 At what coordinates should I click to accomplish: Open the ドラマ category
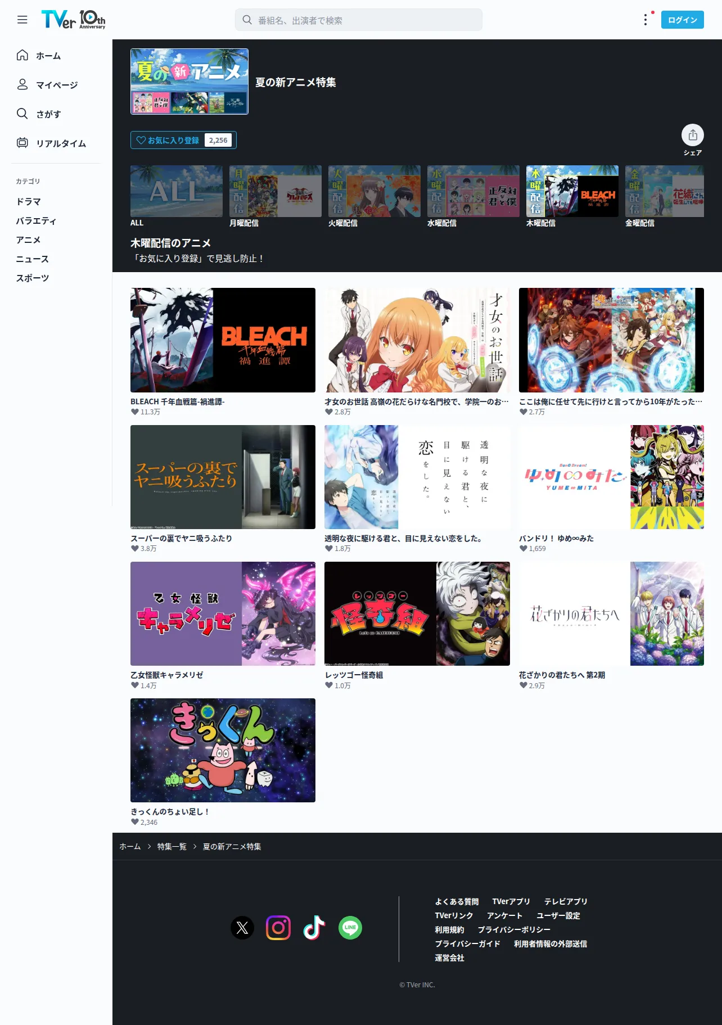pyautogui.click(x=28, y=201)
